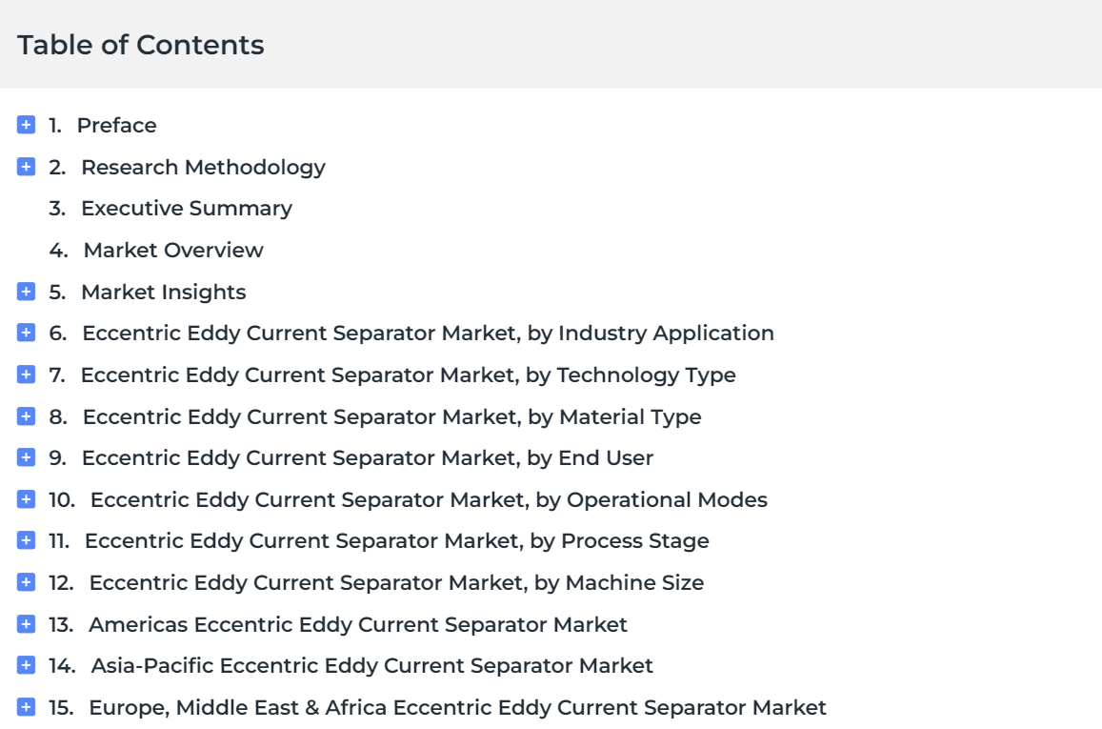Click plus icon for by Process Stage
The image size is (1102, 729).
26,540
